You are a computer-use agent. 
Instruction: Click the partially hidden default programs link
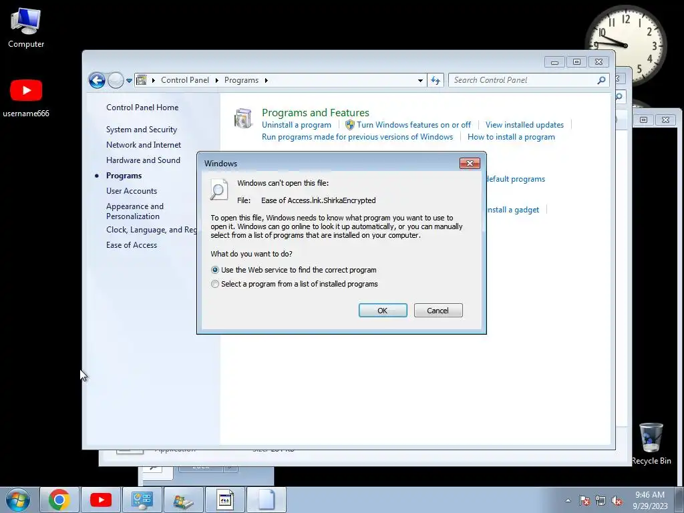pos(516,179)
